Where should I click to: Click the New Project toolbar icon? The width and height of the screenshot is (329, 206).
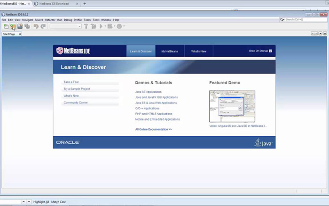(13, 26)
